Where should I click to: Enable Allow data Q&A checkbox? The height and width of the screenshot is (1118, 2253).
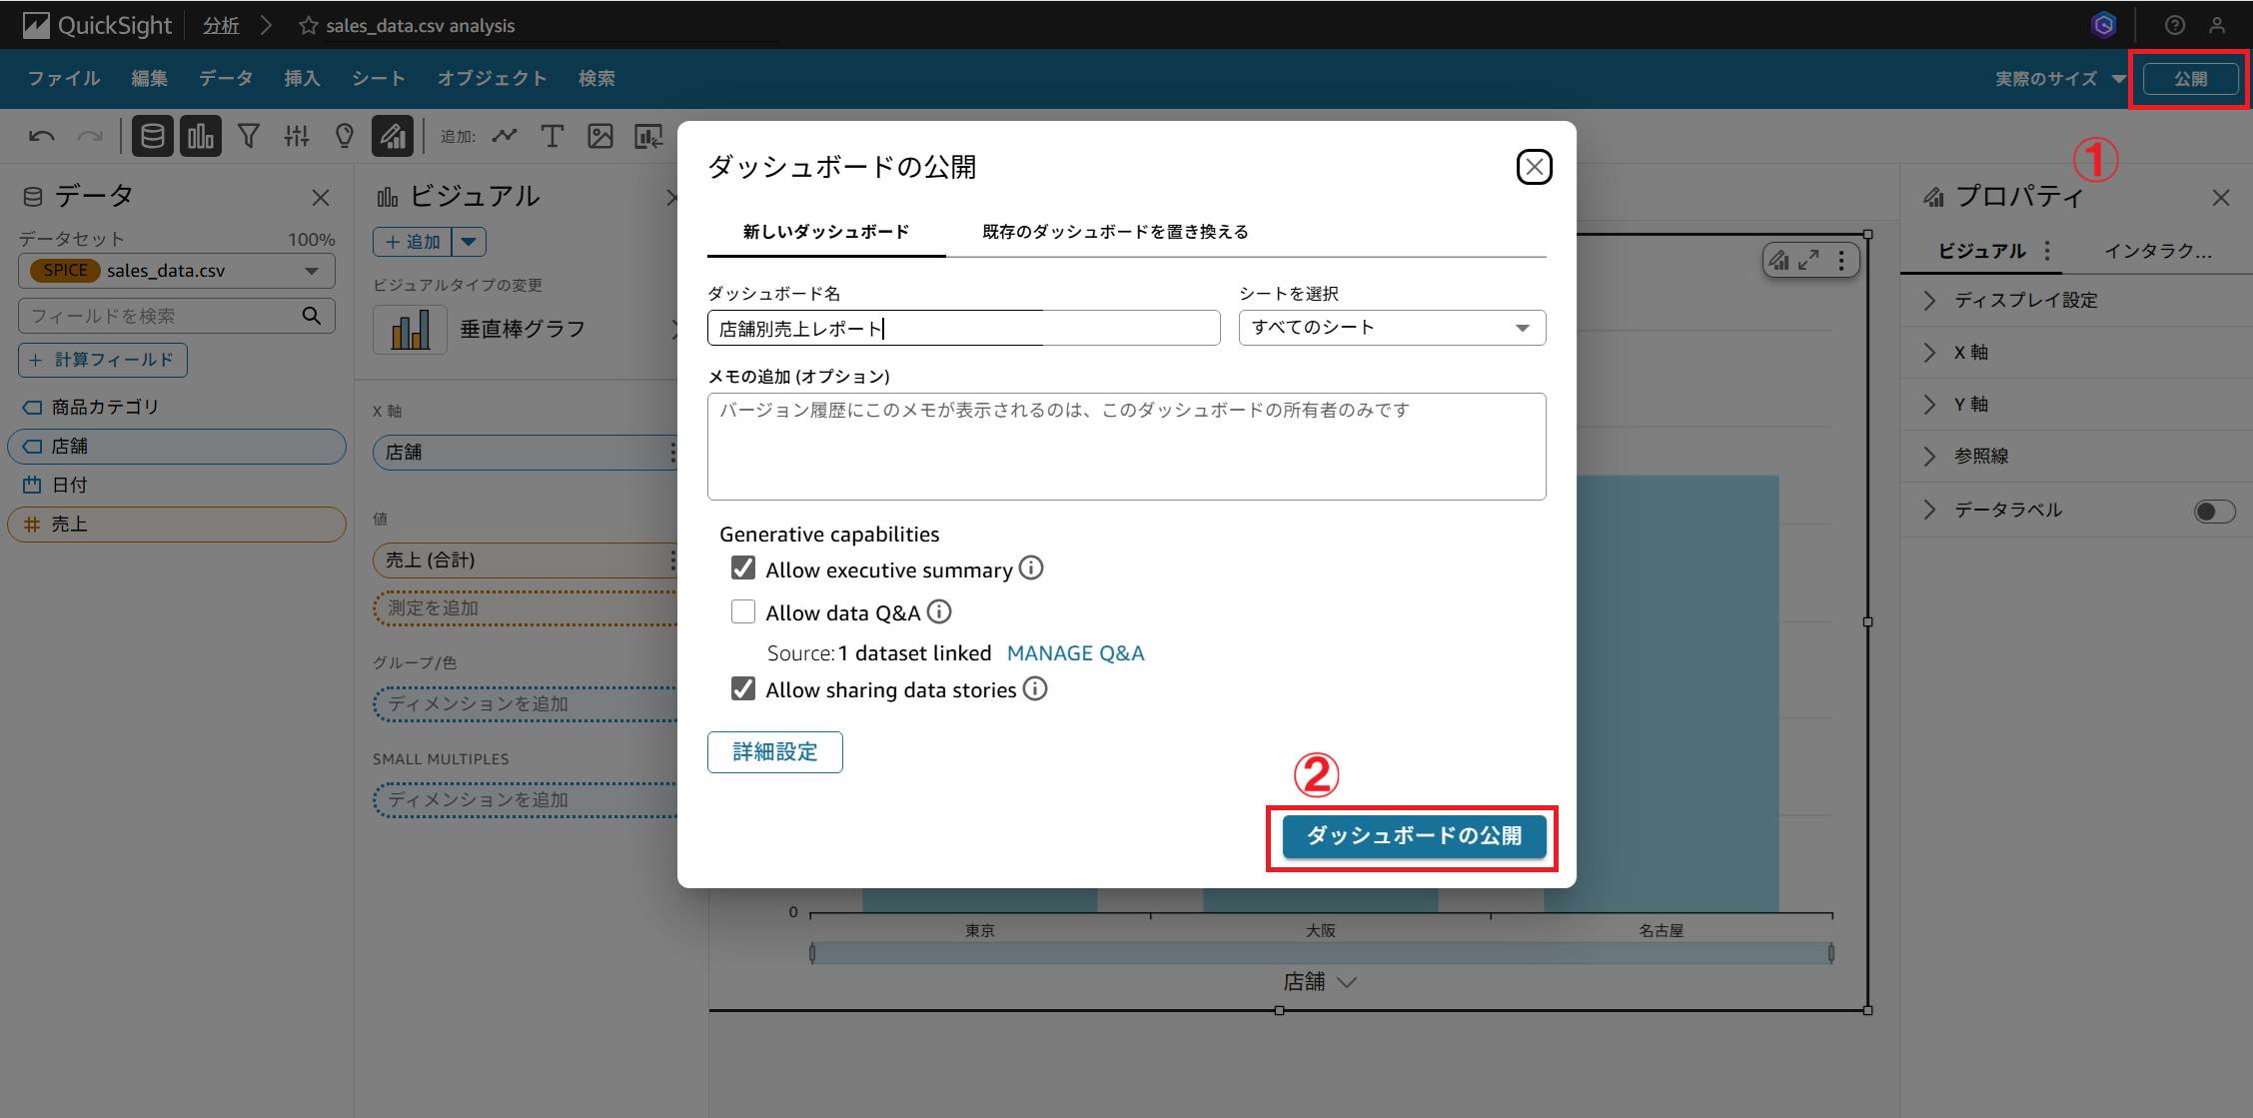(x=743, y=611)
